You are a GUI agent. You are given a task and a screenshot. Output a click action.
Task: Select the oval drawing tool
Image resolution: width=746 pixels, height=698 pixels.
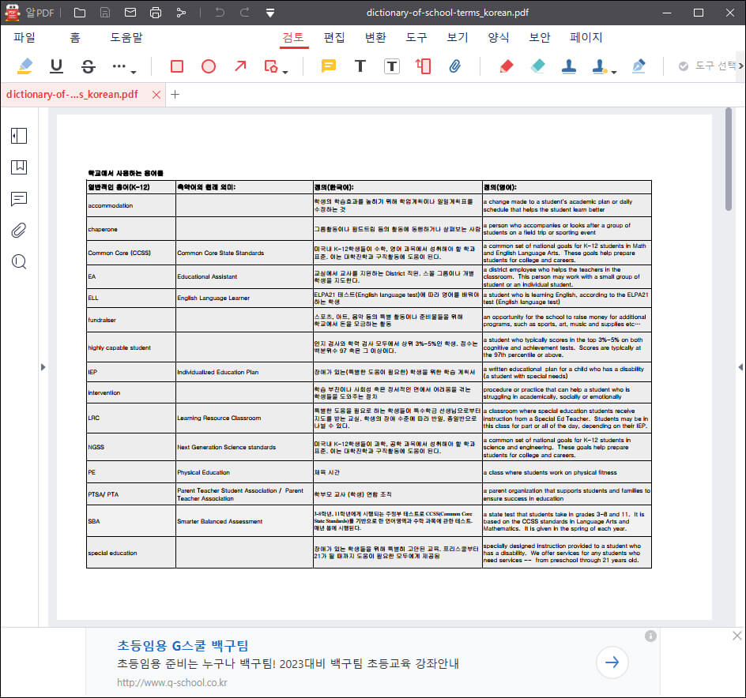pyautogui.click(x=209, y=67)
